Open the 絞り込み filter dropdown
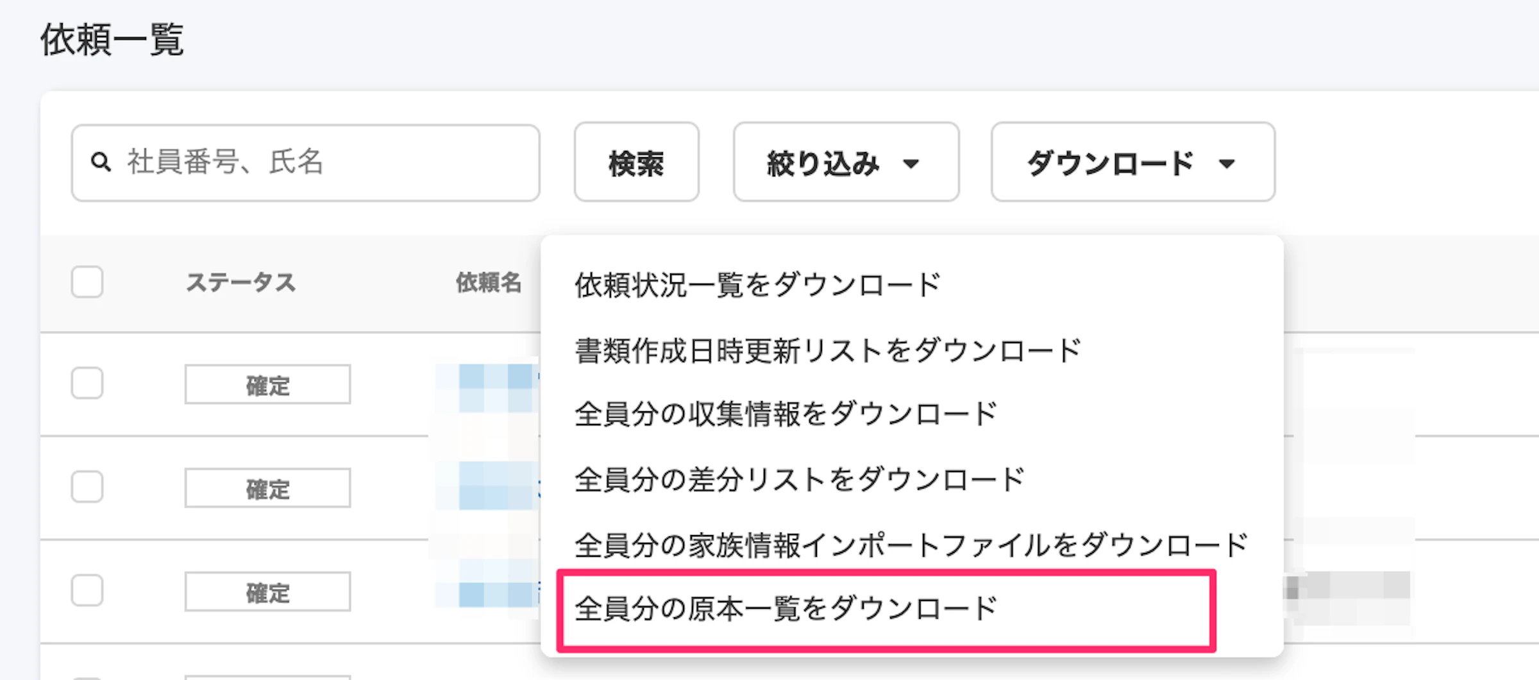 pos(845,162)
